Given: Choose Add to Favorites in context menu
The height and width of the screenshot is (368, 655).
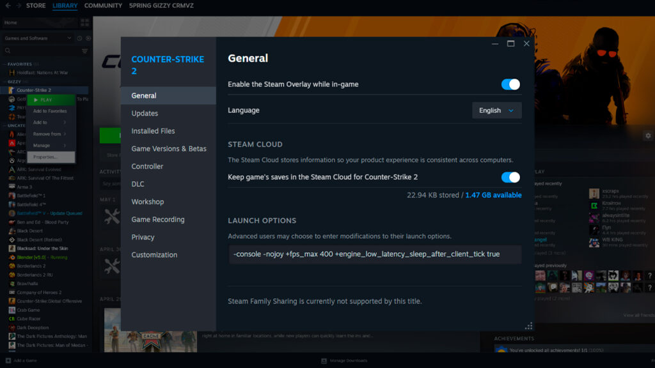Looking at the screenshot, I should 51,111.
